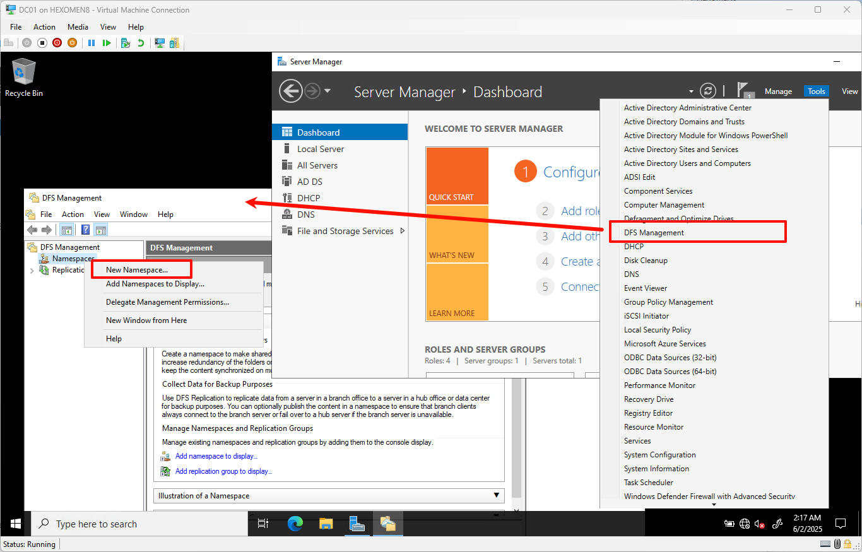Open Microsoft Edge from the taskbar
The width and height of the screenshot is (862, 552).
[x=294, y=524]
